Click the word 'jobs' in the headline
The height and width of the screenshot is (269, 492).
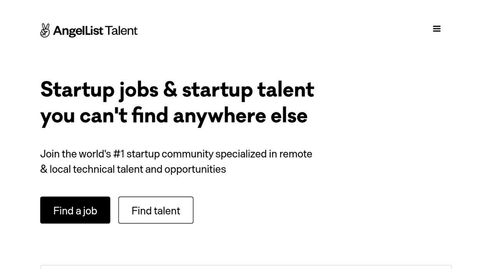click(138, 90)
